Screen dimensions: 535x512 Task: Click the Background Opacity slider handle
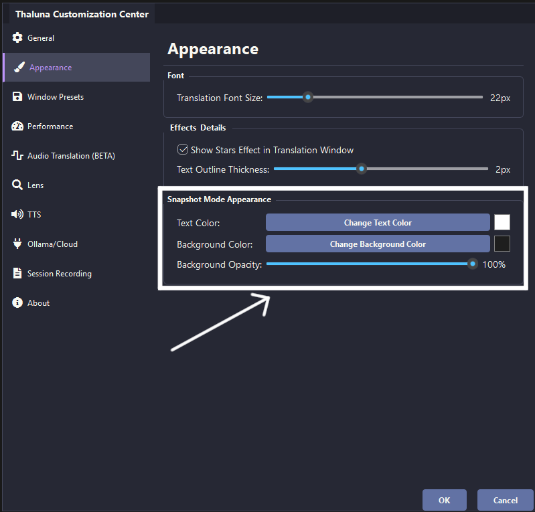point(473,264)
